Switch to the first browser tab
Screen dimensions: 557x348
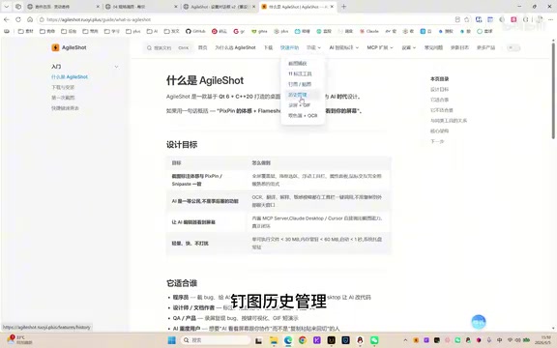pos(63,7)
